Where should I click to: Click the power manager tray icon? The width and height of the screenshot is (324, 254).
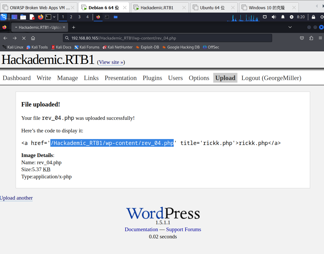pyautogui.click(x=292, y=17)
